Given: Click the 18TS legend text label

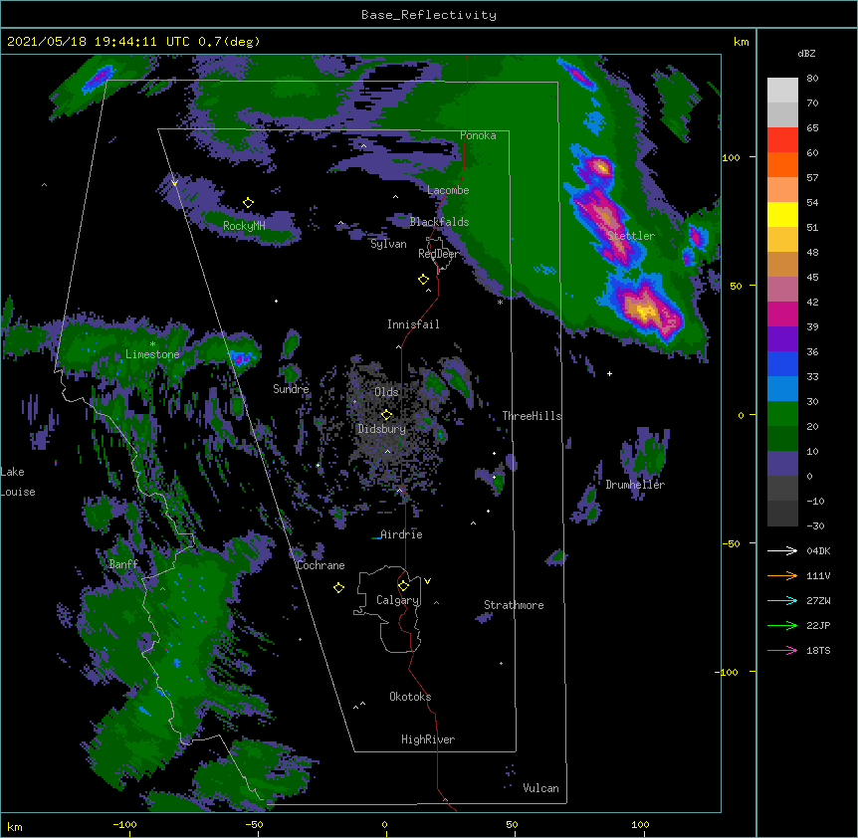Looking at the screenshot, I should 818,650.
